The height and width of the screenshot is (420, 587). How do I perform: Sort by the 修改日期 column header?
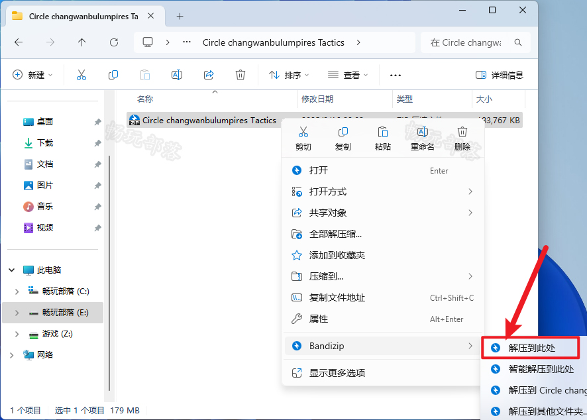coord(317,99)
